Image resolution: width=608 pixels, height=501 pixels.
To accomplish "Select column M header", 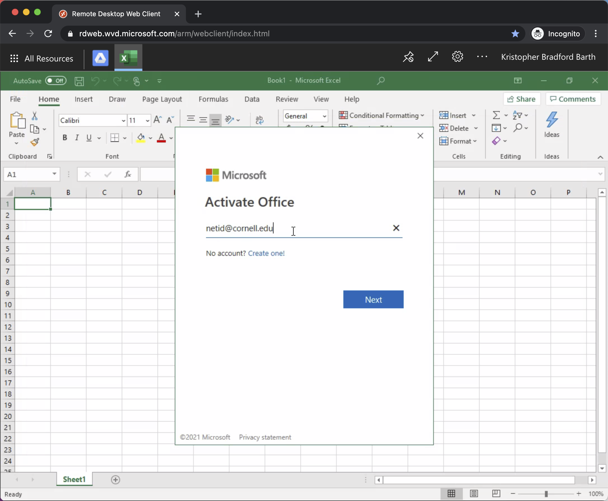I will [x=461, y=192].
